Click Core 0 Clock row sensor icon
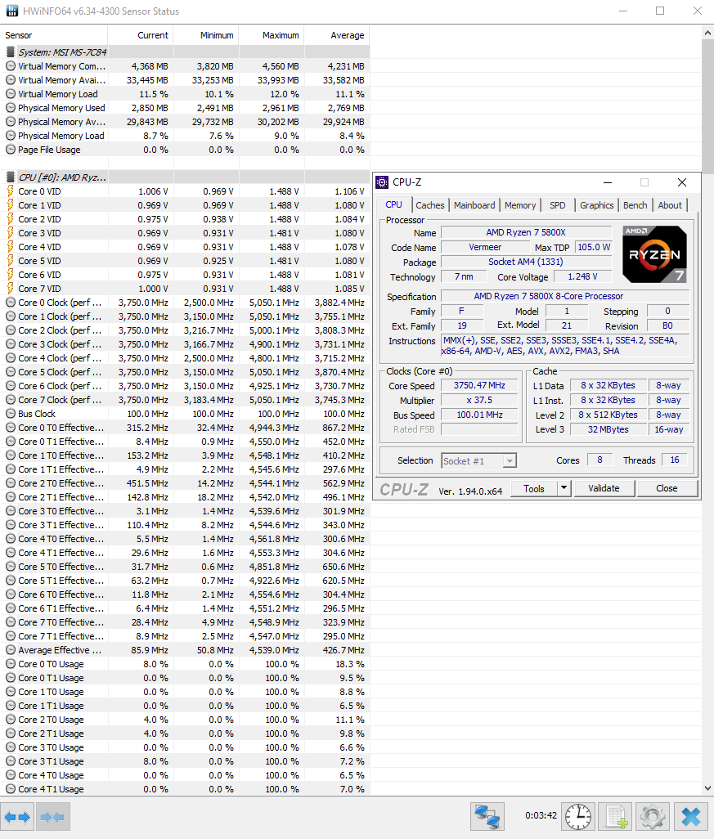The width and height of the screenshot is (714, 839). point(10,303)
